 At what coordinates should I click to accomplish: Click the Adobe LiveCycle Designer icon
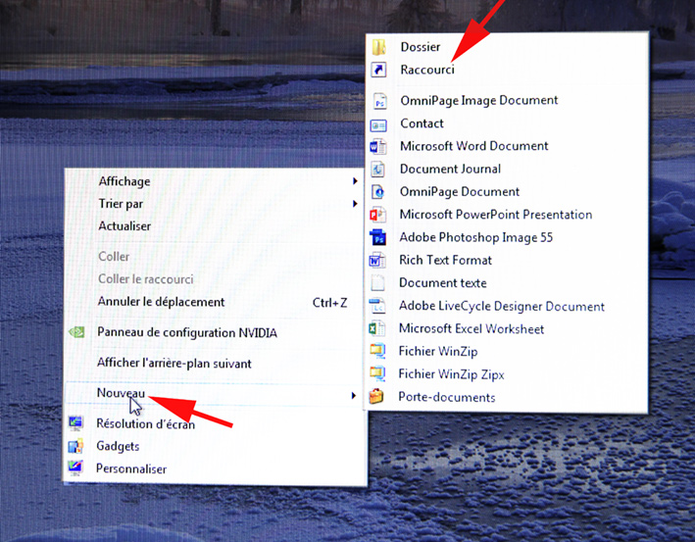point(377,306)
